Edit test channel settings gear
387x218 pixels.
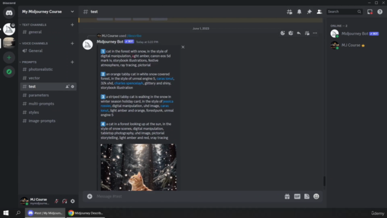click(x=73, y=87)
